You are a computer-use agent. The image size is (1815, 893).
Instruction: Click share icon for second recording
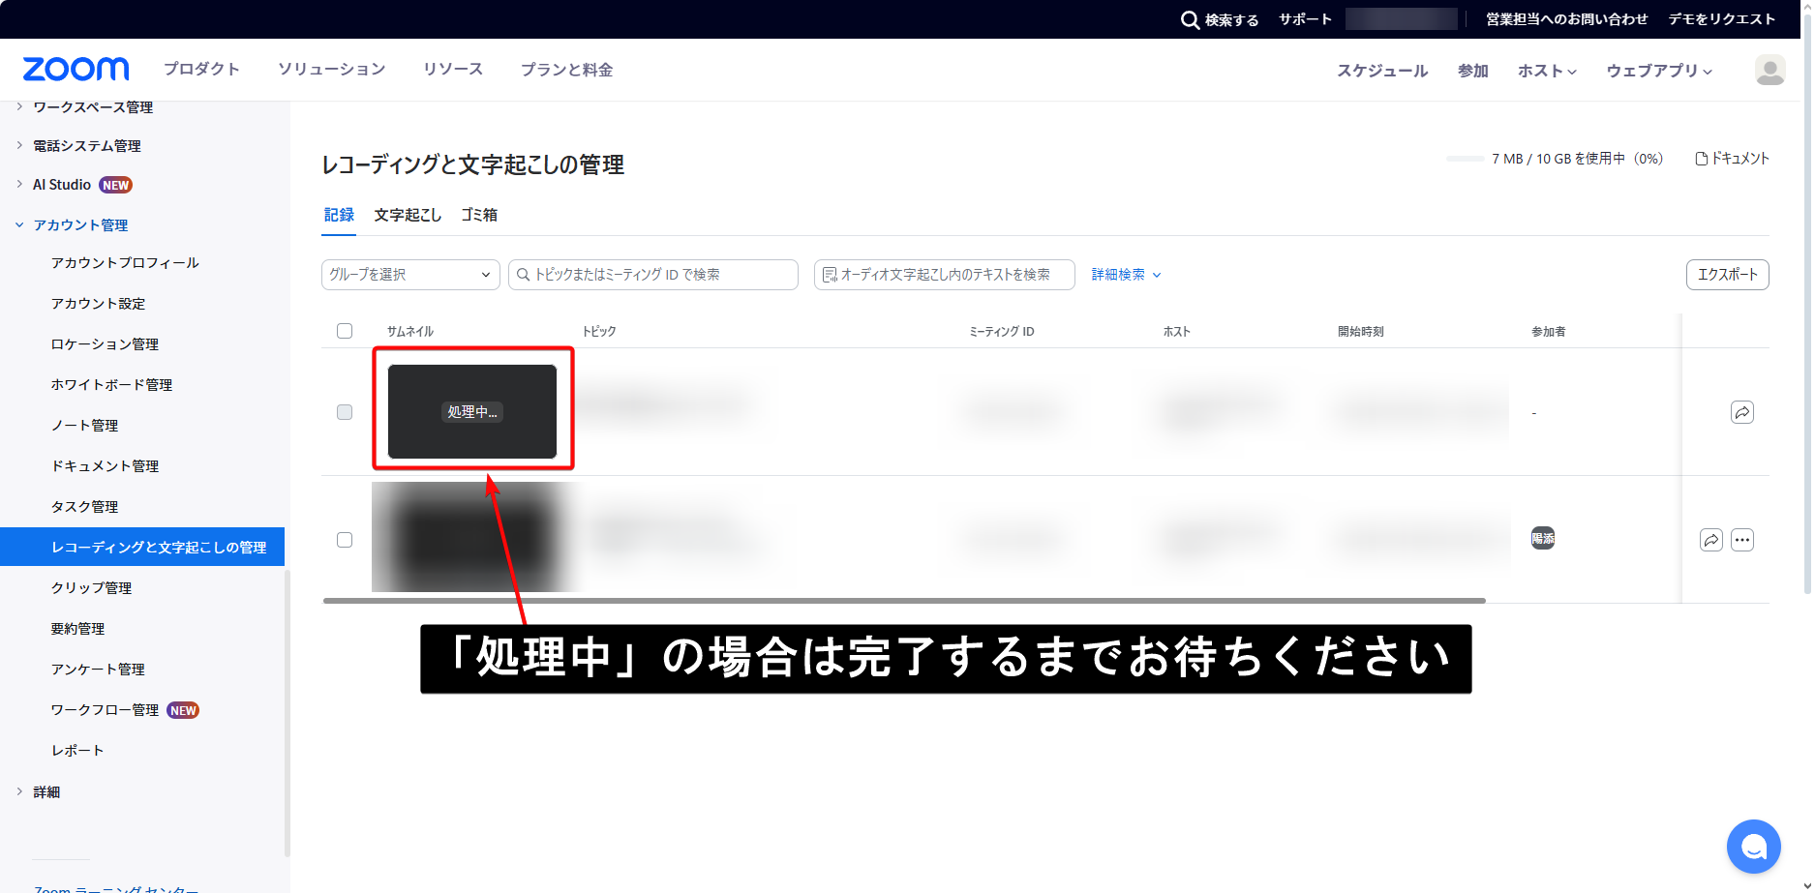(x=1710, y=540)
